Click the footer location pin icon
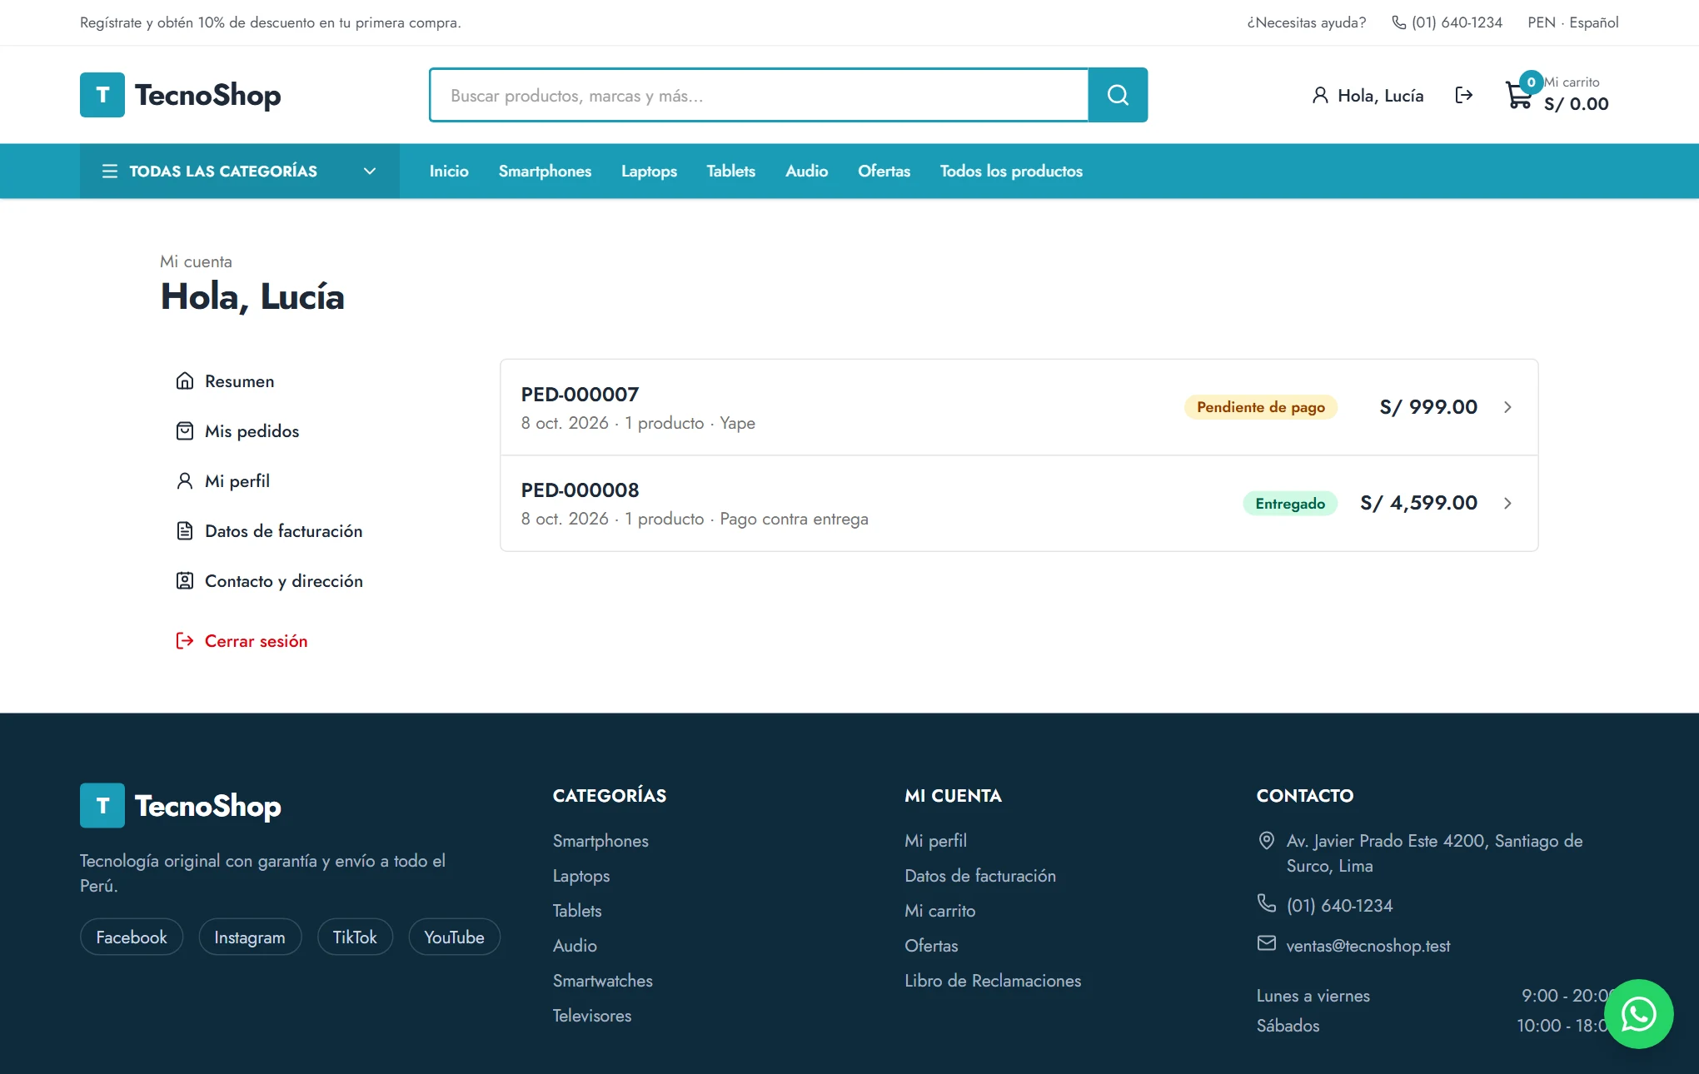This screenshot has height=1074, width=1699. 1266,840
